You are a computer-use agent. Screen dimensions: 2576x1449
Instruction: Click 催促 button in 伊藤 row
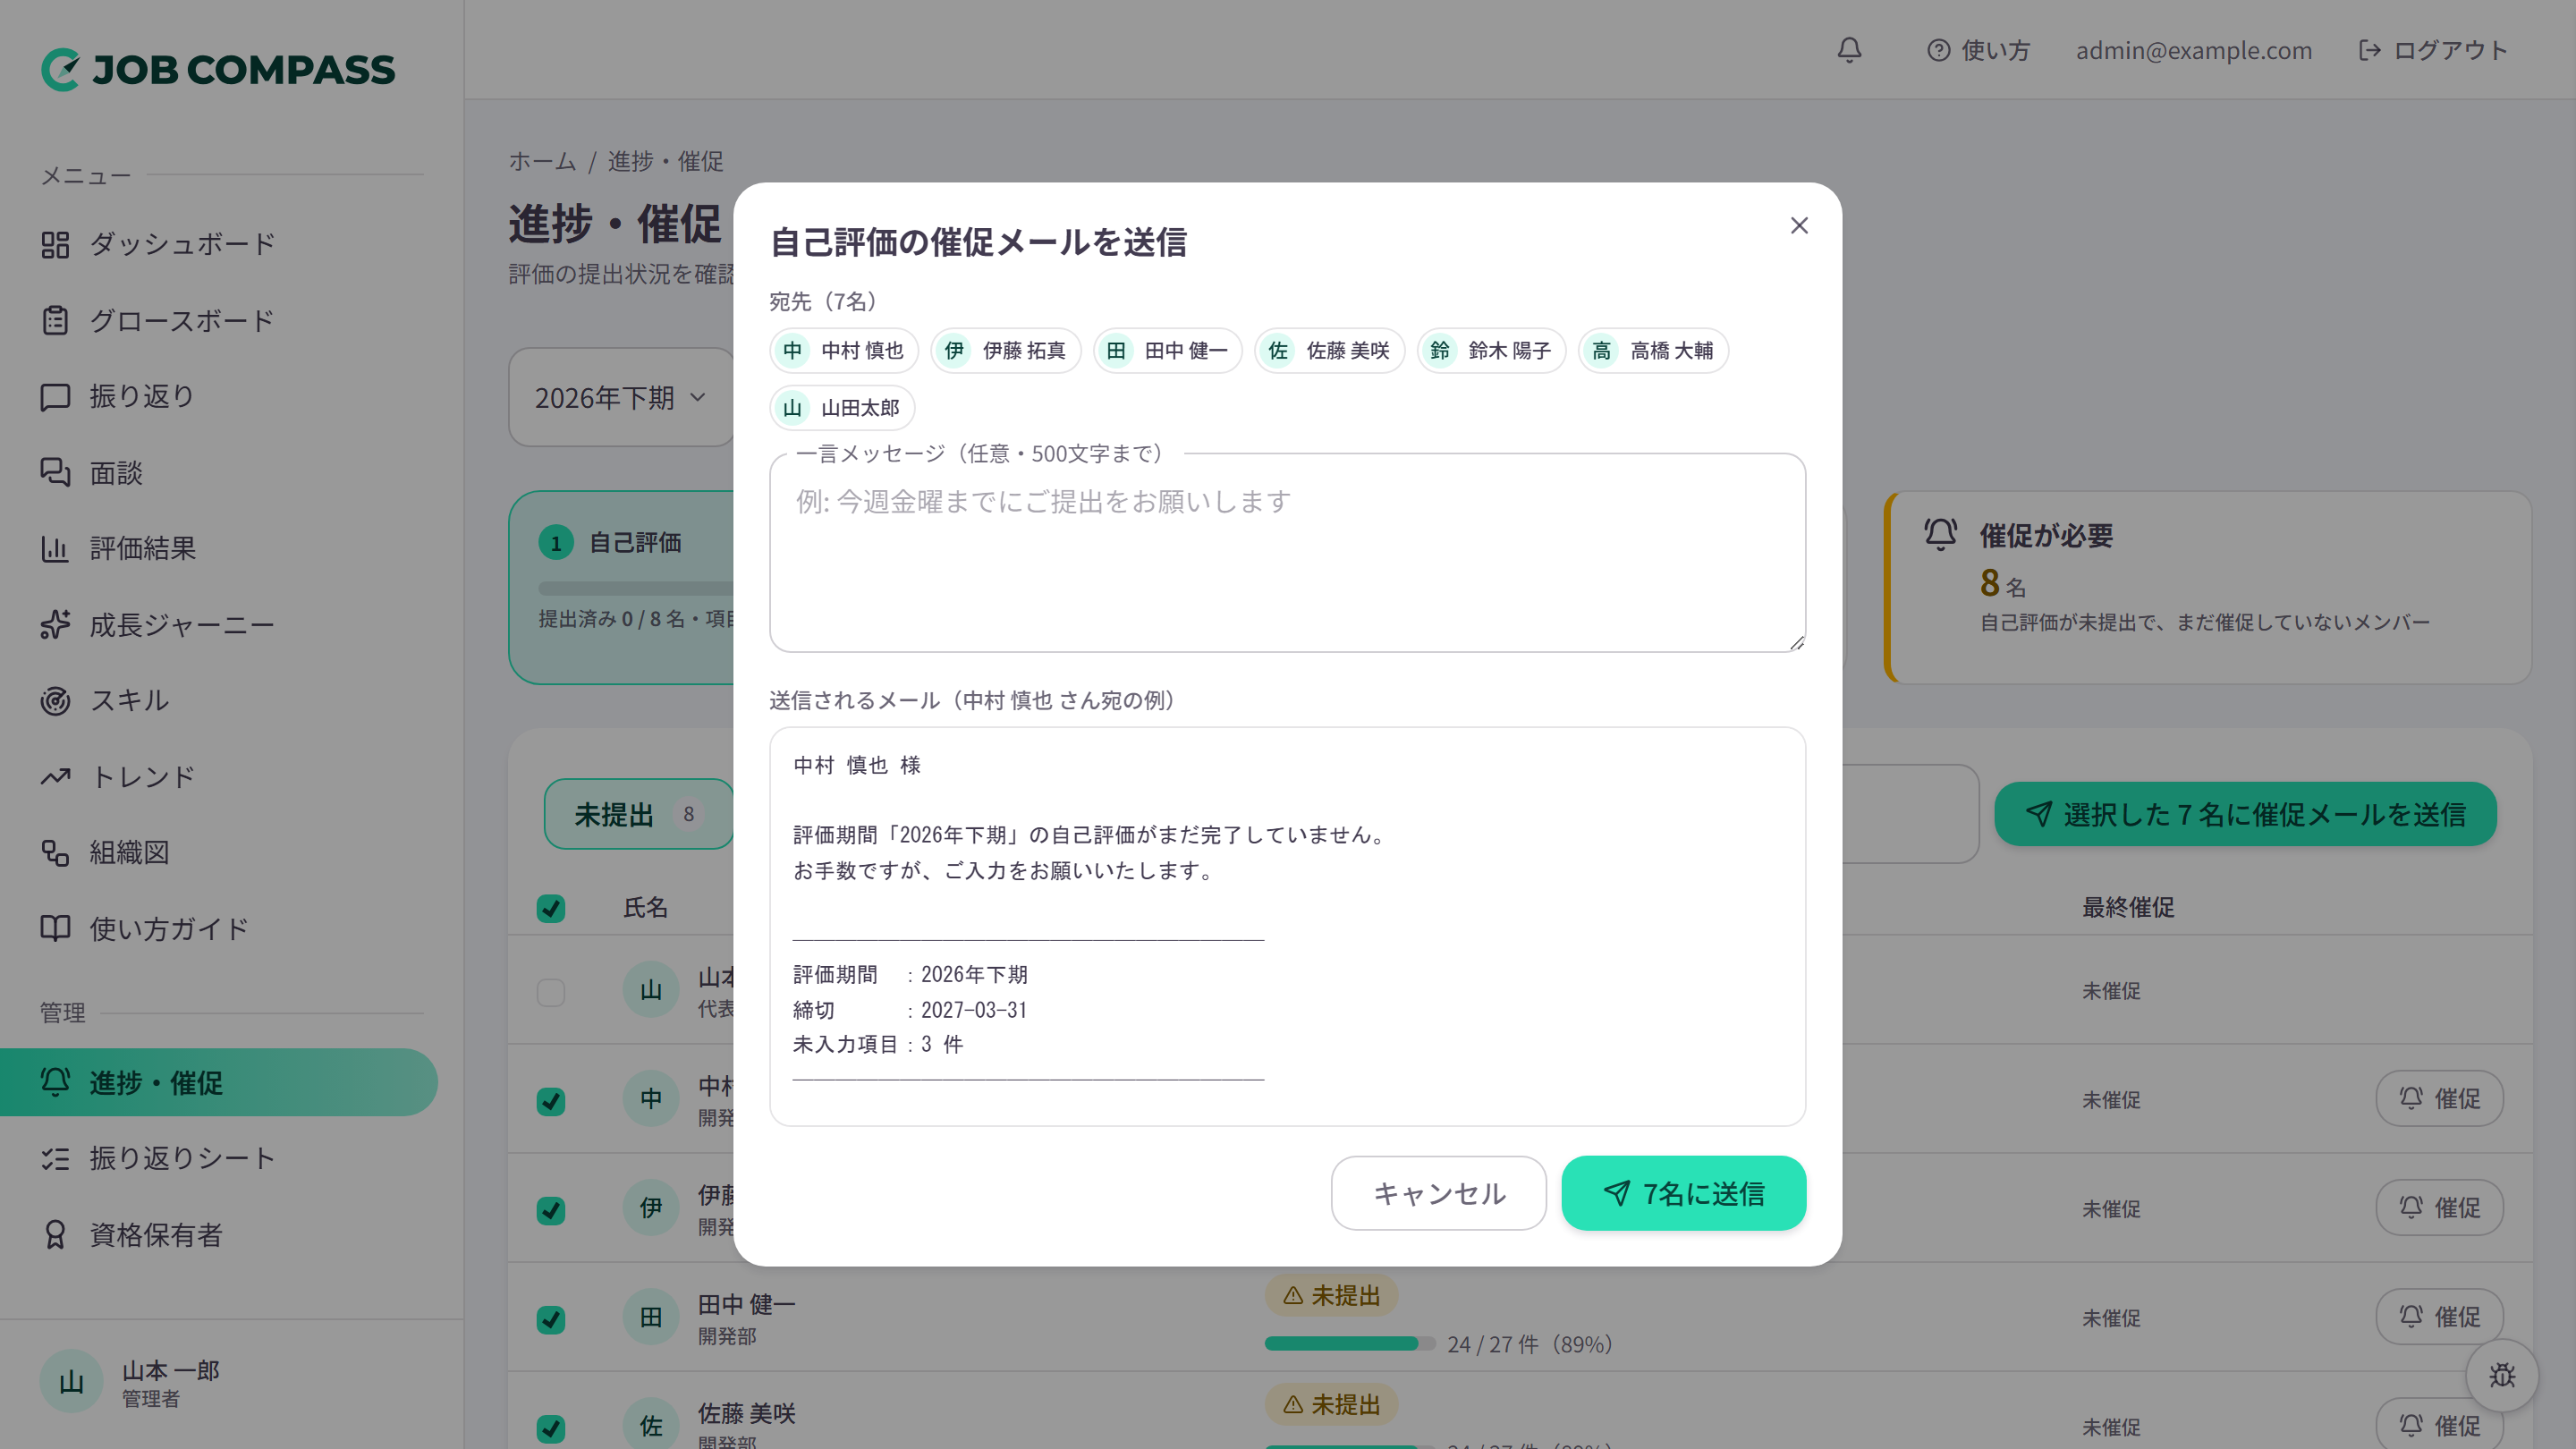pyautogui.click(x=2440, y=1208)
